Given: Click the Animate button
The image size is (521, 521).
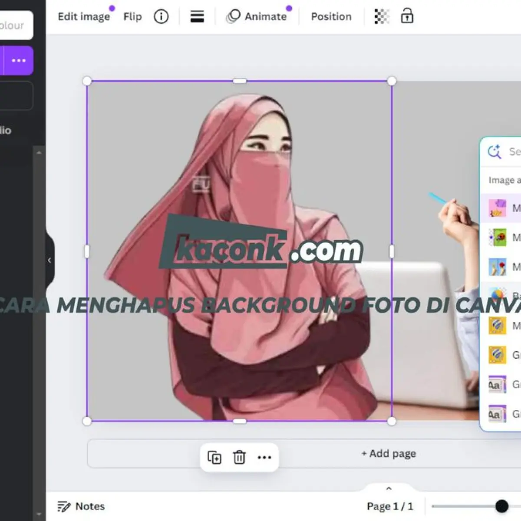Looking at the screenshot, I should [x=257, y=16].
